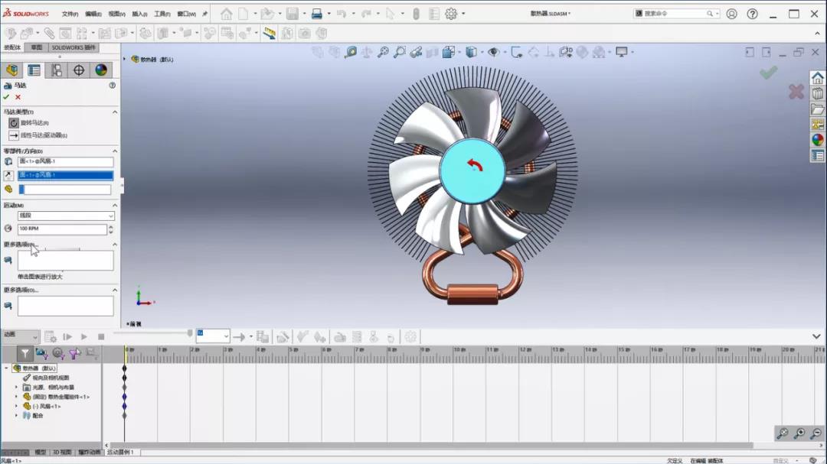The width and height of the screenshot is (827, 464).
Task: Expand the 风扇<1> item in the motion tree
Action: [16, 406]
